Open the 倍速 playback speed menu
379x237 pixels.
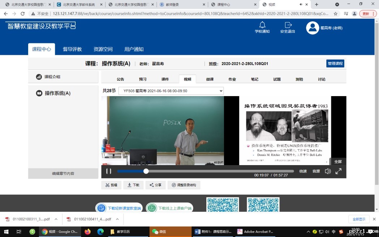303,171
